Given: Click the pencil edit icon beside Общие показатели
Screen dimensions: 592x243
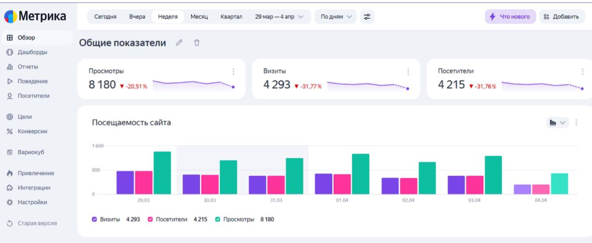Looking at the screenshot, I should pyautogui.click(x=179, y=44).
